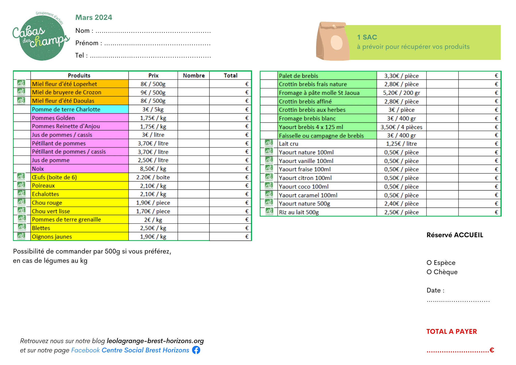Click the Tel dotted input line
This screenshot has width=516, height=365.
150,57
